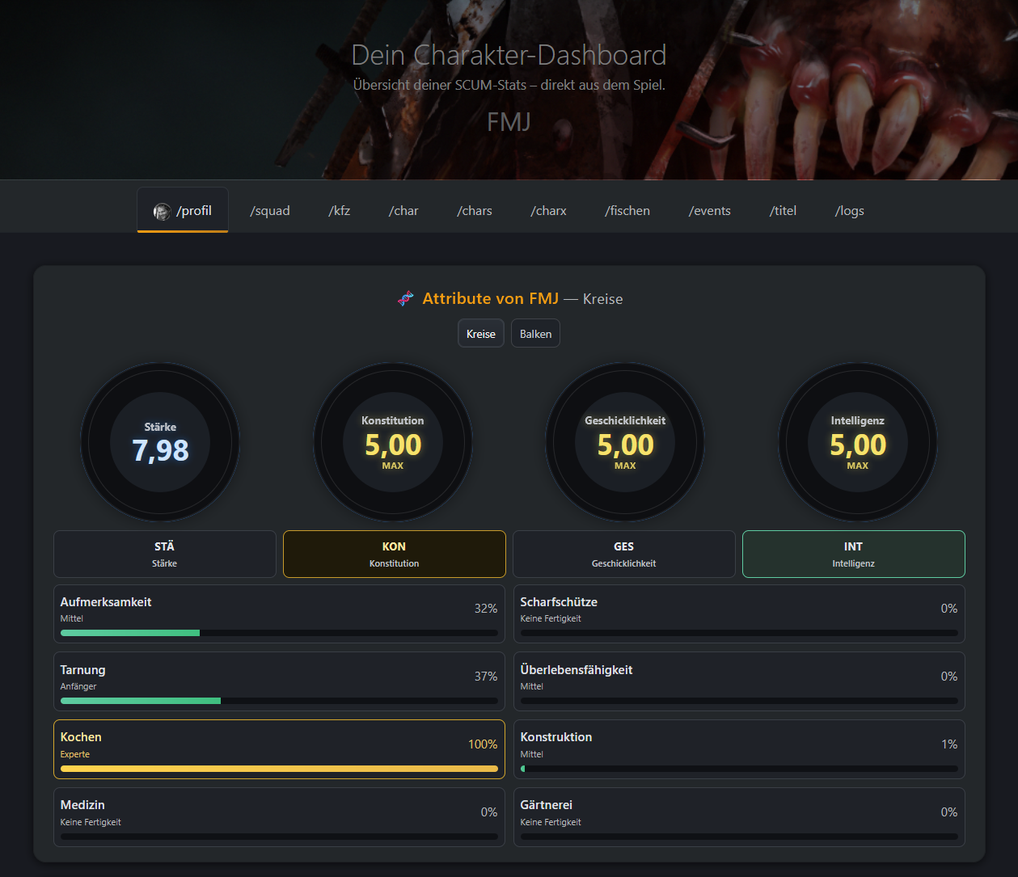Switch to the /events tab

709,211
